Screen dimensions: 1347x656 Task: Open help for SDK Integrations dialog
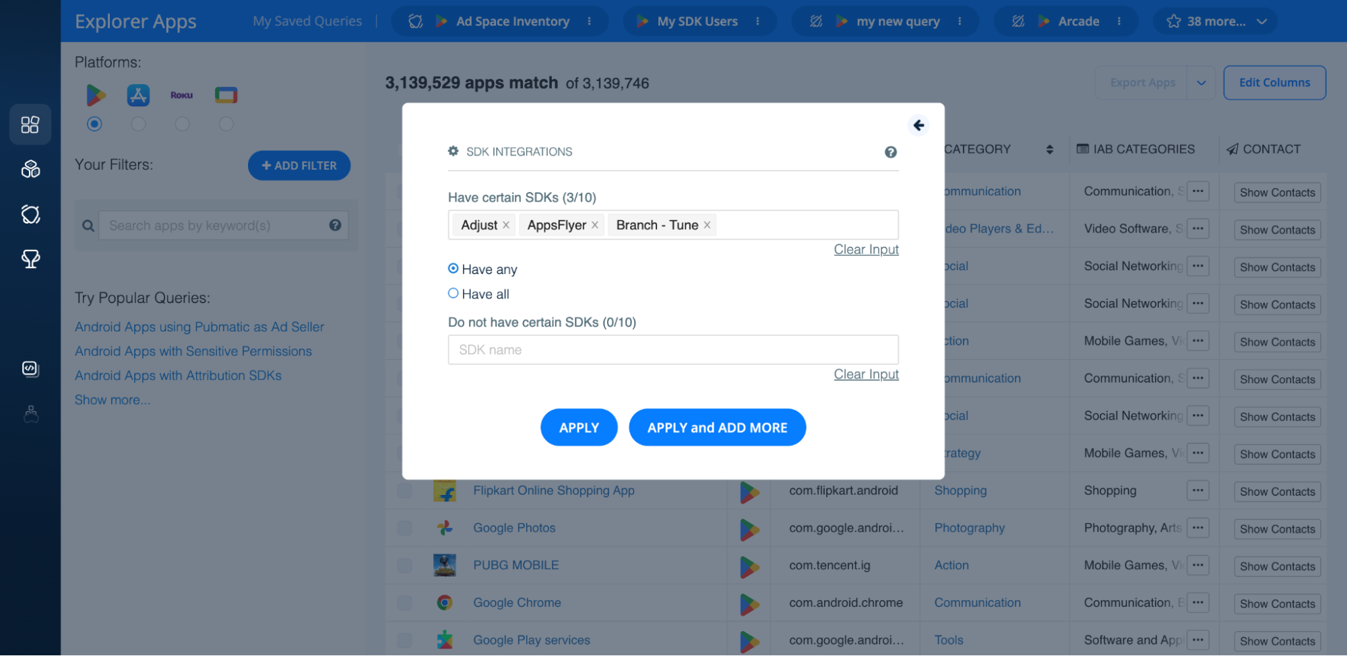coord(891,152)
